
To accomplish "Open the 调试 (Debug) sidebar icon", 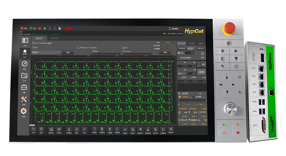I will pyautogui.click(x=24, y=64).
